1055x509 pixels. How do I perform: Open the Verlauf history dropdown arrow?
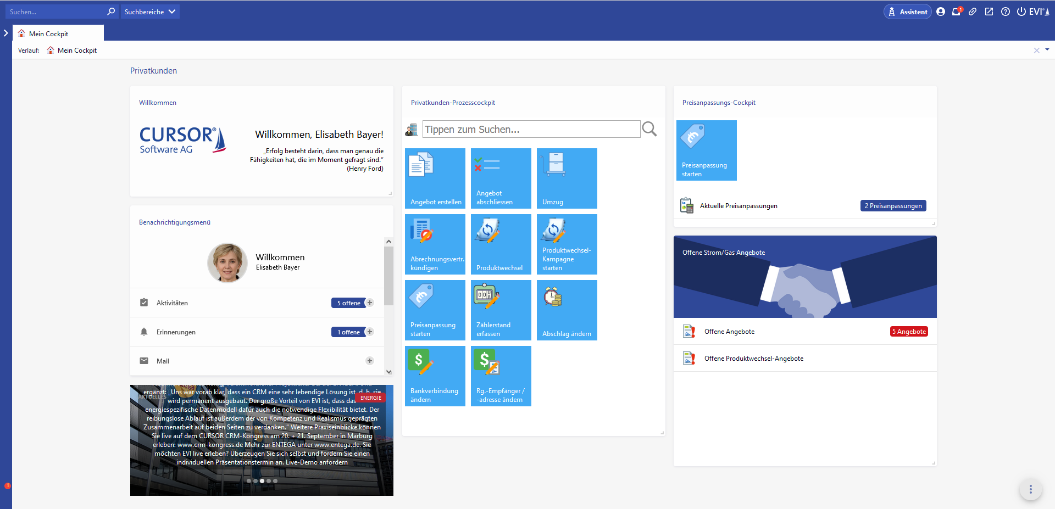coord(1047,50)
